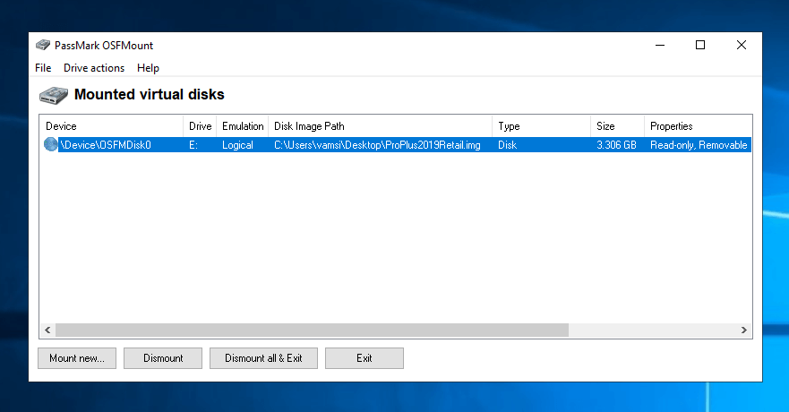The image size is (789, 412).
Task: Click the Exit button
Action: [x=364, y=358]
